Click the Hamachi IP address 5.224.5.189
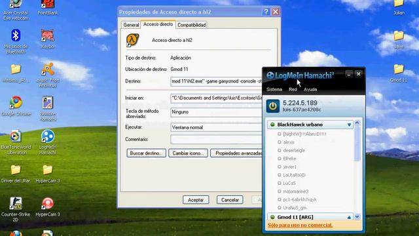419x236 pixels. [x=300, y=103]
